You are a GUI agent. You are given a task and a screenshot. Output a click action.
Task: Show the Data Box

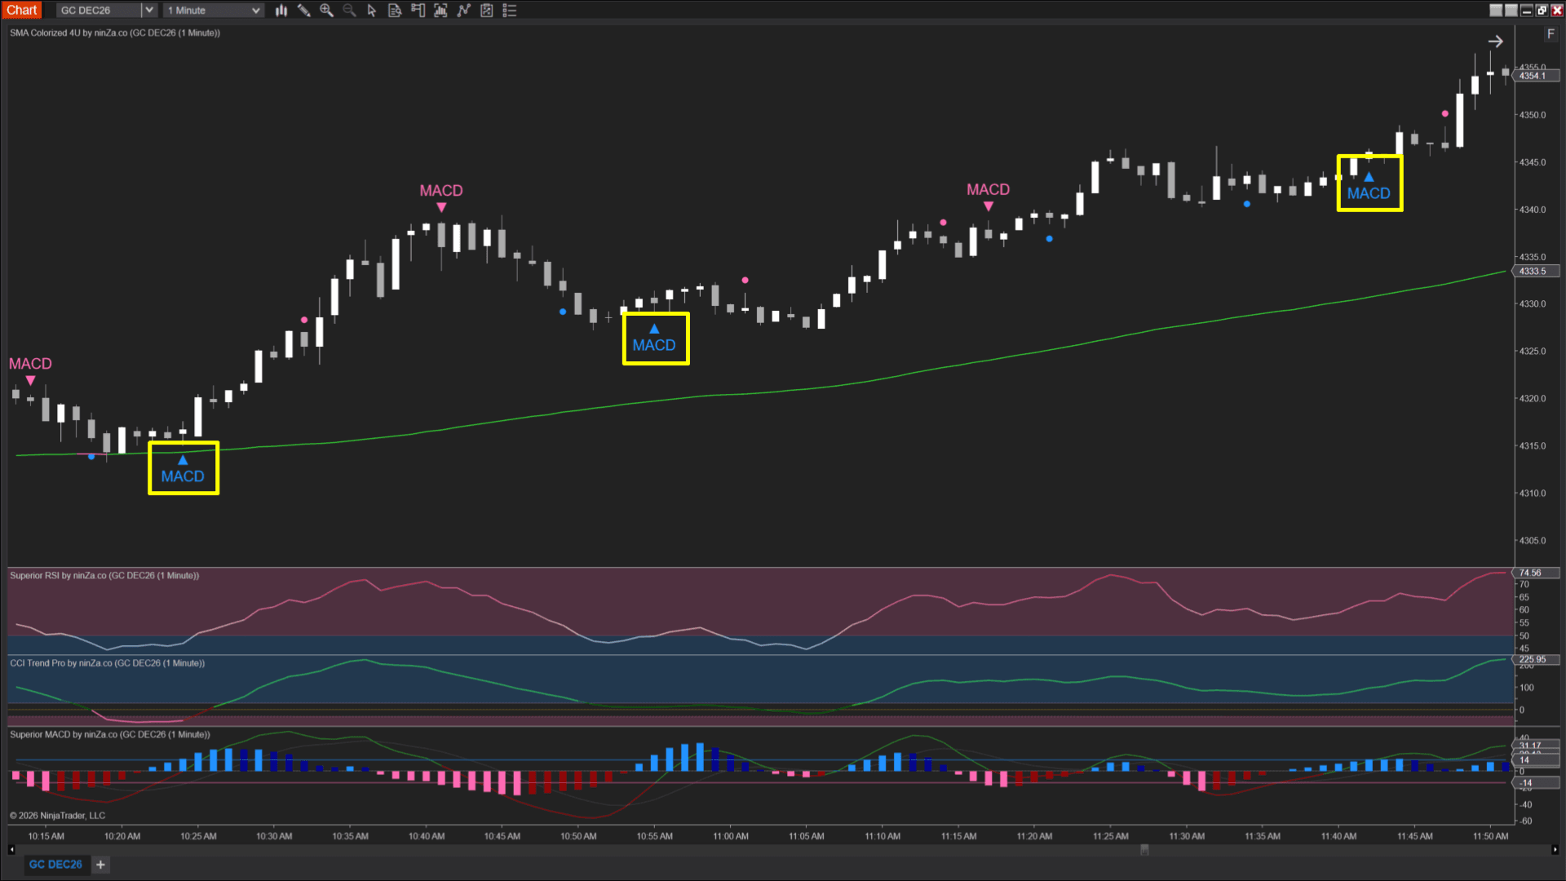point(395,11)
